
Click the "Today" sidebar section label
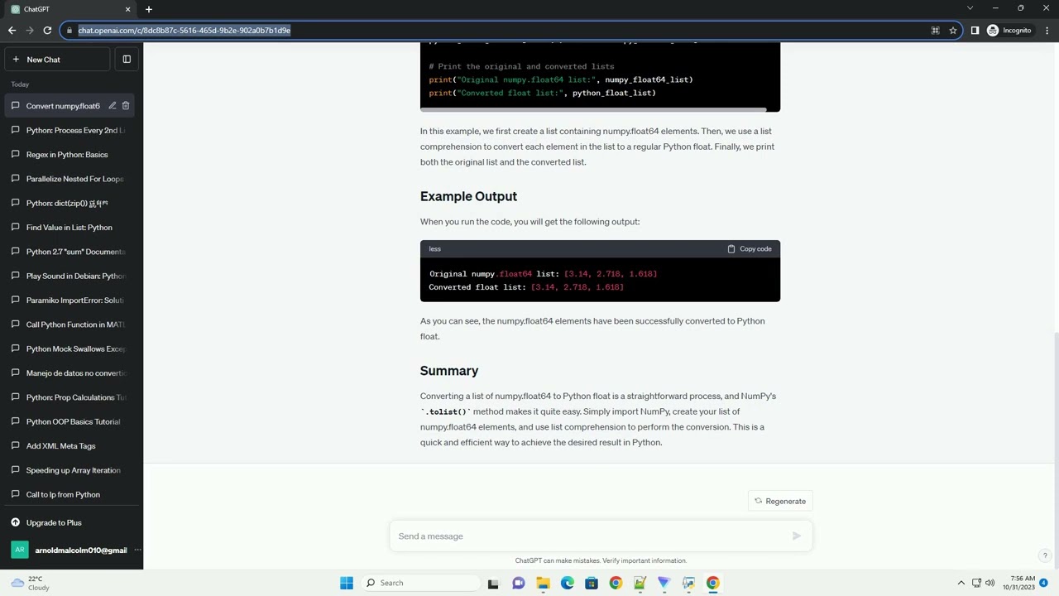coord(20,84)
